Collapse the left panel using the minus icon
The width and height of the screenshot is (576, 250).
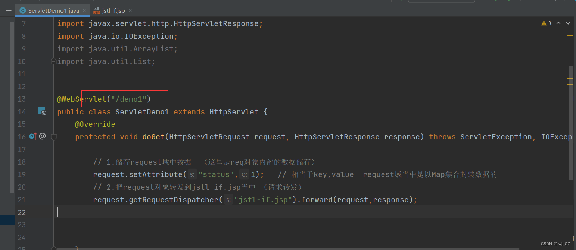pyautogui.click(x=8, y=10)
